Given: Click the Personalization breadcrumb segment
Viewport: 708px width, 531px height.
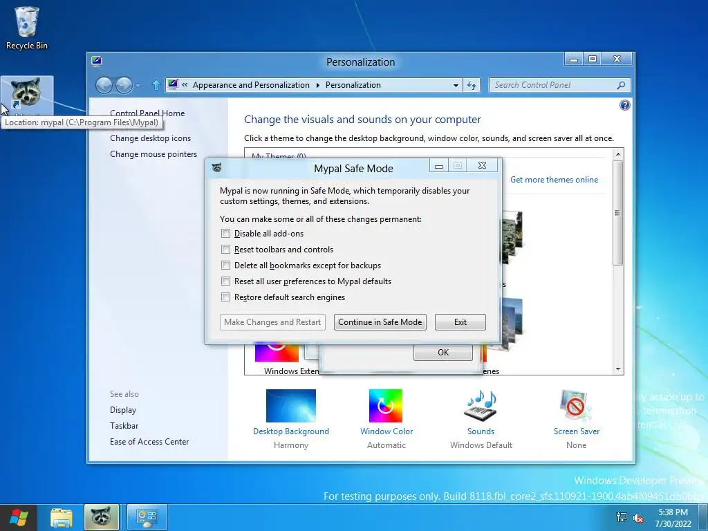Looking at the screenshot, I should [353, 85].
